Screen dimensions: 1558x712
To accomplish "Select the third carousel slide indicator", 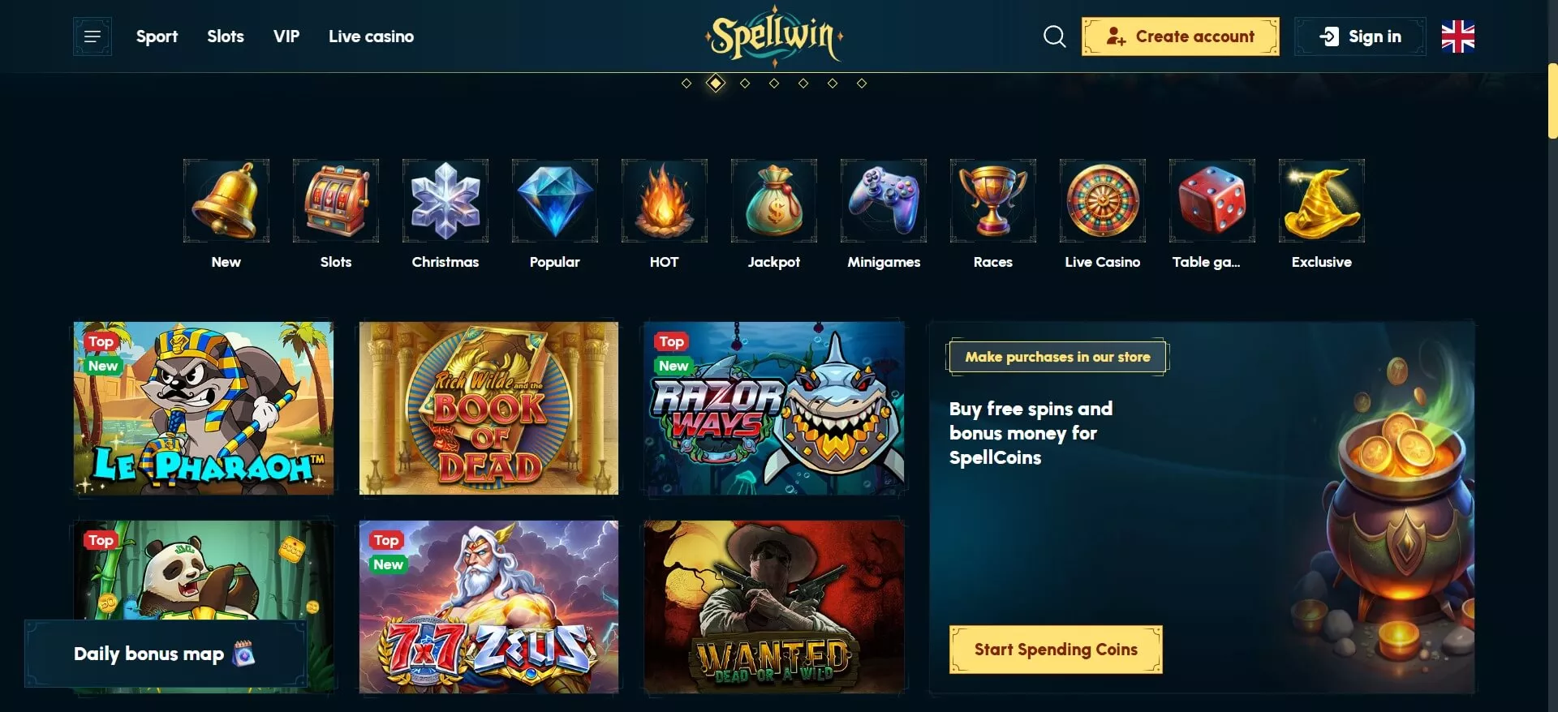I will click(x=745, y=84).
